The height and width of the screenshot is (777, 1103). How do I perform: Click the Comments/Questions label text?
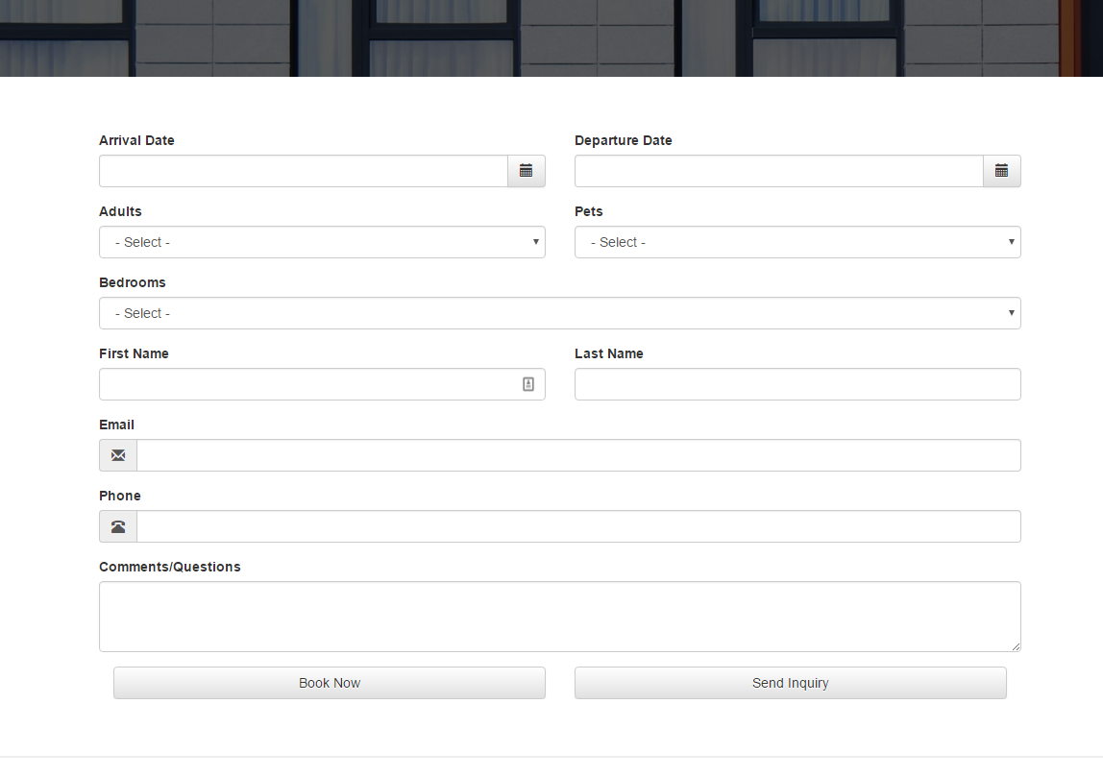point(170,567)
